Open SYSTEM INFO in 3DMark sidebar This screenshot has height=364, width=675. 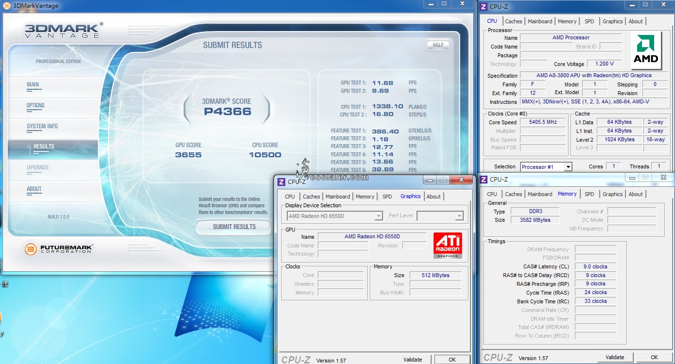(42, 126)
